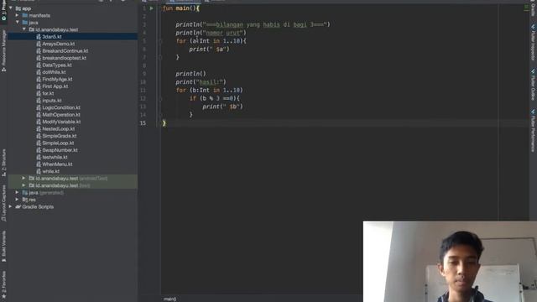The image size is (537, 302).
Task: Click the green inspection status indicator in editor
Action: click(526, 8)
